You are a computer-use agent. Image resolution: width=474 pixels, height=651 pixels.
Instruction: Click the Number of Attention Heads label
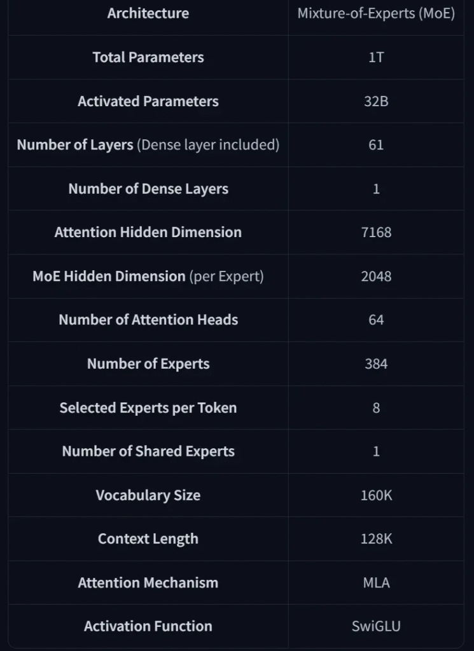tap(148, 320)
